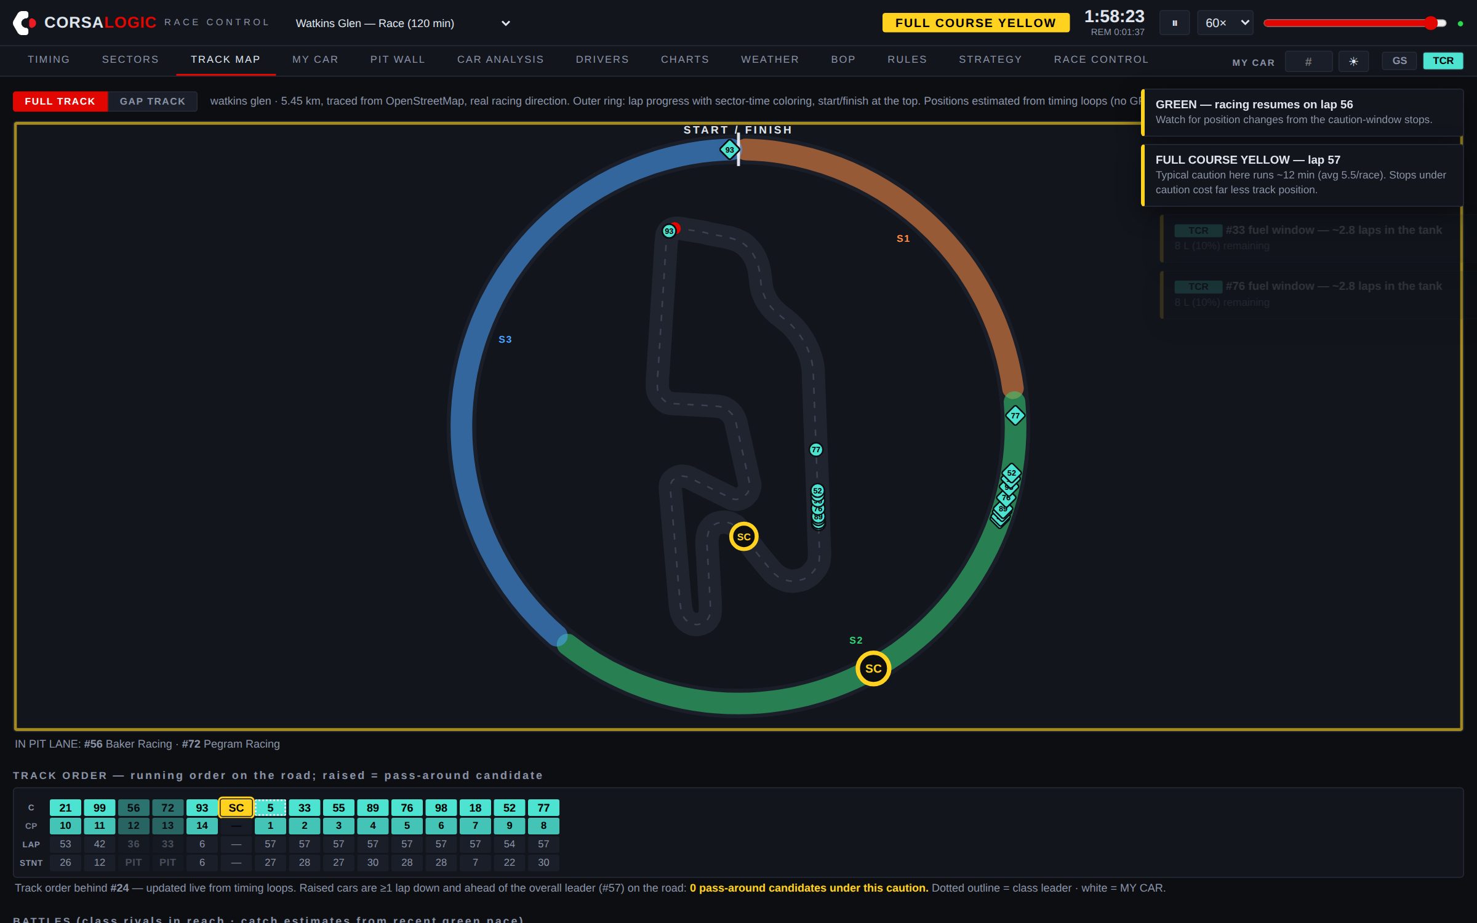Select car 89 in track order
Viewport: 1477px width, 923px height.
(x=373, y=807)
